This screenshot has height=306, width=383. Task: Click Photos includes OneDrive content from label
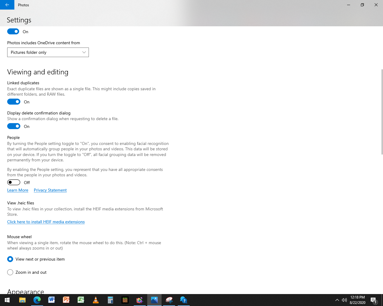pyautogui.click(x=43, y=43)
